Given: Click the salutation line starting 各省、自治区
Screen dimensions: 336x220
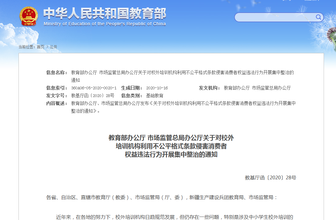Looking at the screenshot, I should tap(162, 197).
